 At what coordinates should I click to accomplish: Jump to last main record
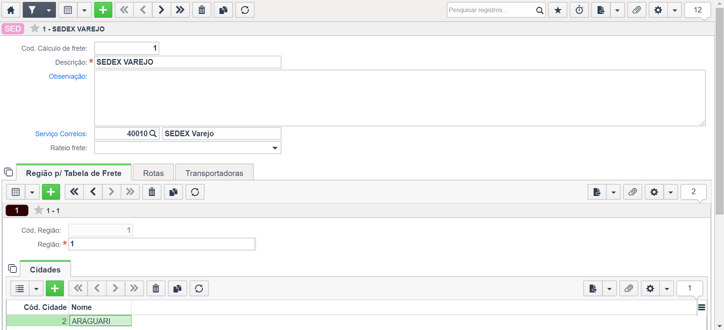180,10
